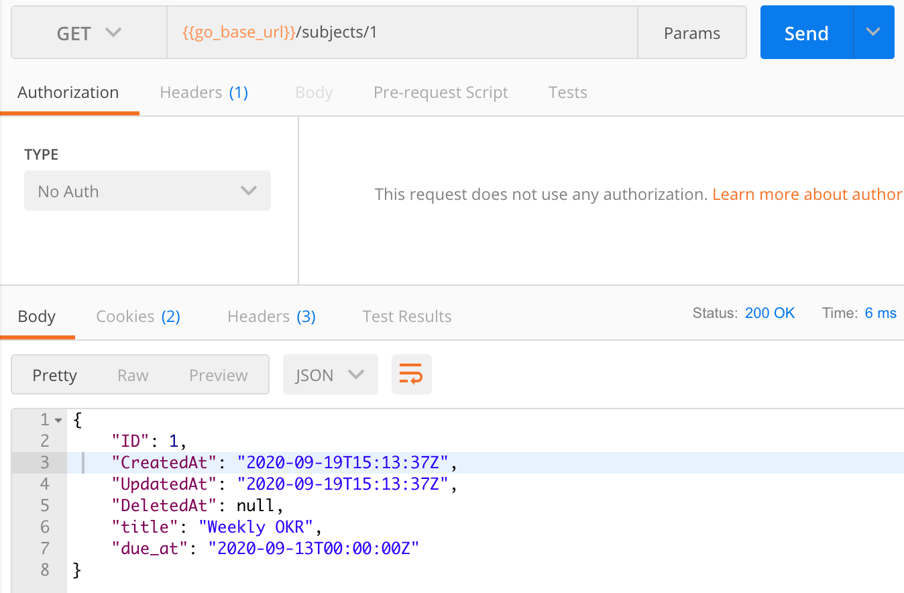Switch to the Tests tab
Image resolution: width=904 pixels, height=593 pixels.
point(567,93)
